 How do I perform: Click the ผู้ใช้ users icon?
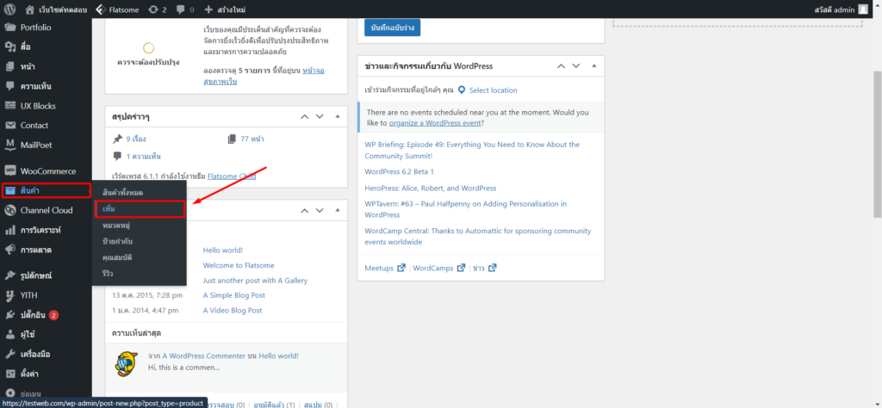pyautogui.click(x=9, y=334)
